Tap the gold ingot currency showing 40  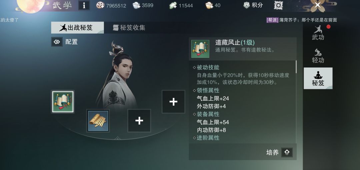209,5
